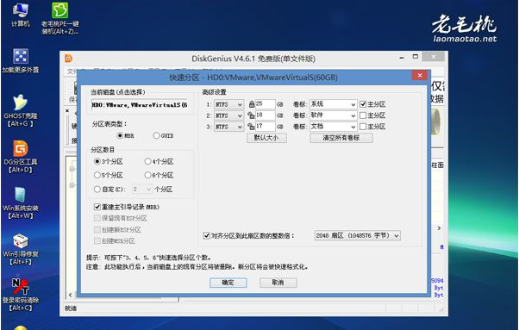Open the 卷标 系统 label dropdown

click(x=334, y=104)
